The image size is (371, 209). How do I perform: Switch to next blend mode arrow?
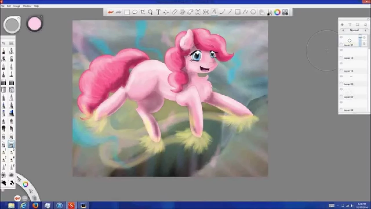[x=365, y=30]
